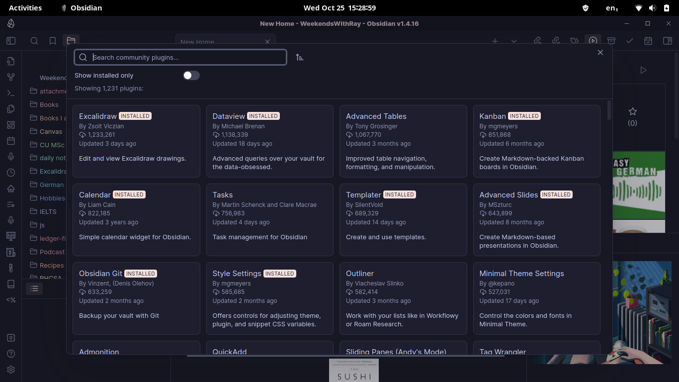Open the Activities menu in the top bar
The width and height of the screenshot is (679, 382).
pos(25,7)
